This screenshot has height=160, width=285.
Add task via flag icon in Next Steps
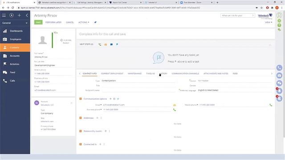(117, 44)
